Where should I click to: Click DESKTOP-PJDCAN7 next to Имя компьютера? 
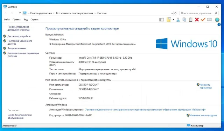(x=89, y=85)
